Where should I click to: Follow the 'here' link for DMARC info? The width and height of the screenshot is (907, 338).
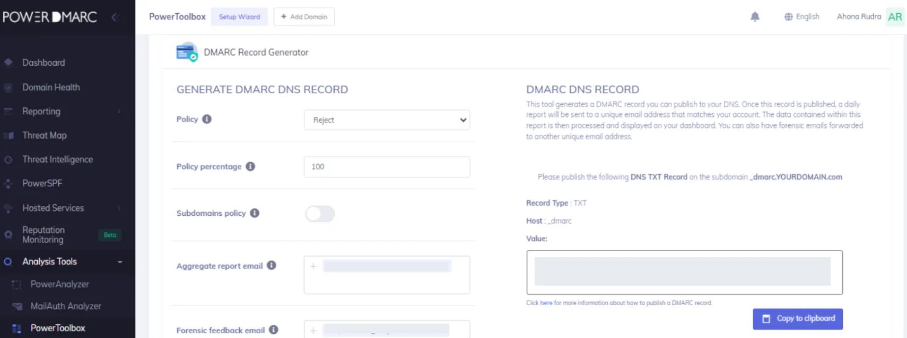(546, 303)
